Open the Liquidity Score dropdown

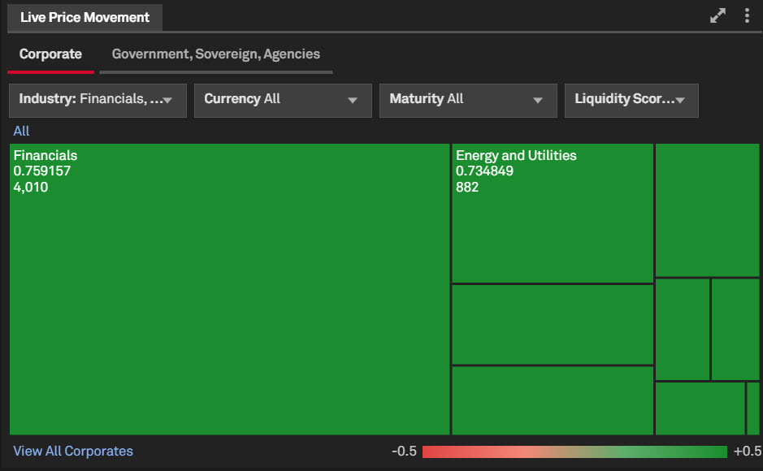(x=631, y=101)
